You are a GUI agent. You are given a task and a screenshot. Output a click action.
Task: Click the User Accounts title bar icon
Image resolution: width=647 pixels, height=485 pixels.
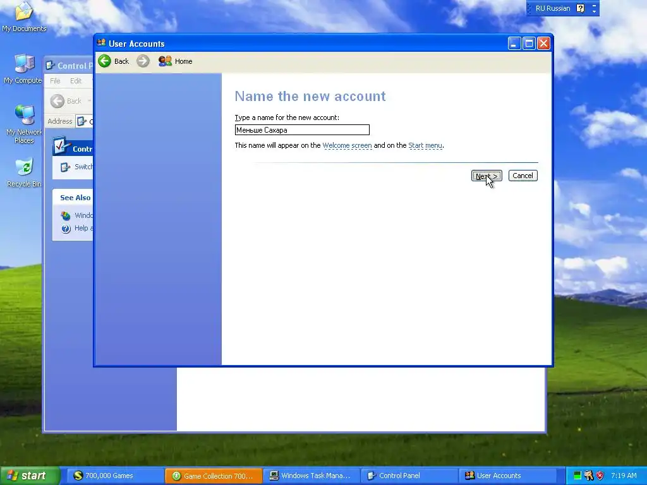(x=101, y=43)
